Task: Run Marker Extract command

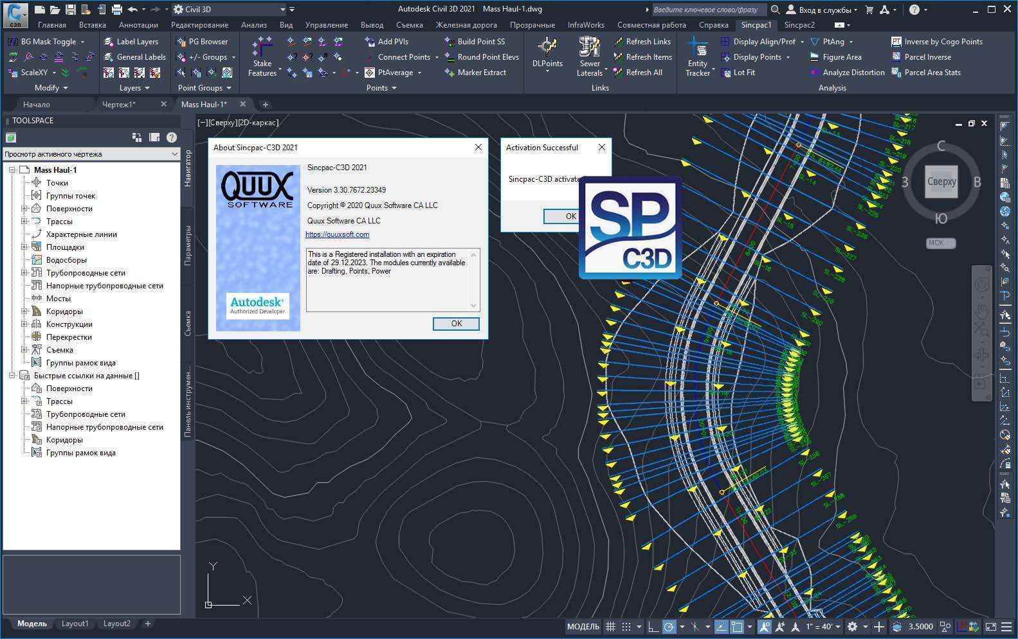Action: click(475, 72)
